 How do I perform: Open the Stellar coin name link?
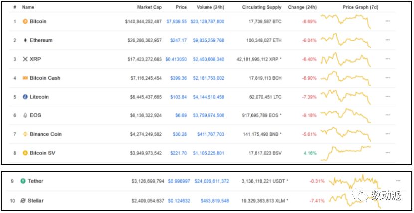pos(35,201)
